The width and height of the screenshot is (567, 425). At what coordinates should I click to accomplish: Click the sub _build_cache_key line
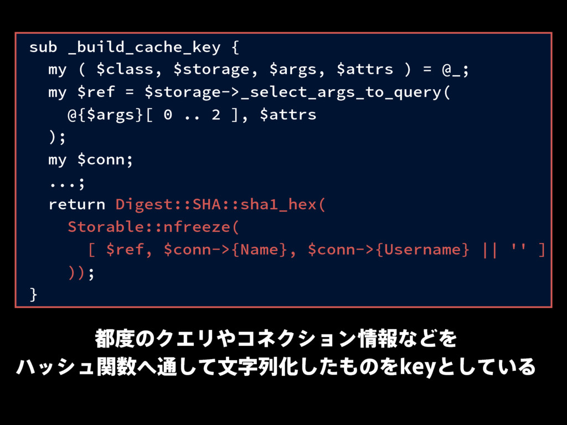click(x=134, y=48)
